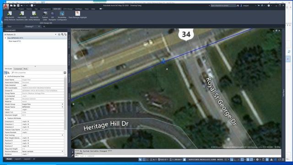Collapse the Pole WPMV40 tree node
The height and width of the screenshot is (165, 293).
5,38
